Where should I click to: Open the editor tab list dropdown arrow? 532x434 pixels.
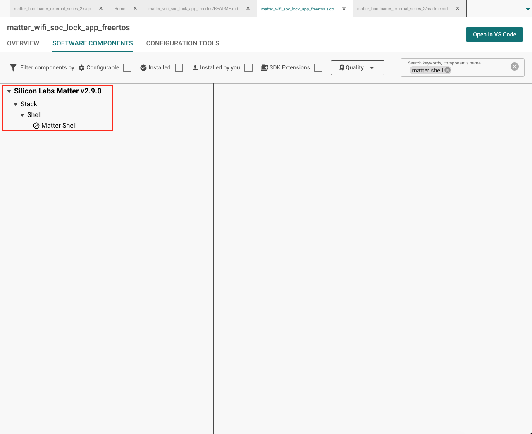pos(527,9)
